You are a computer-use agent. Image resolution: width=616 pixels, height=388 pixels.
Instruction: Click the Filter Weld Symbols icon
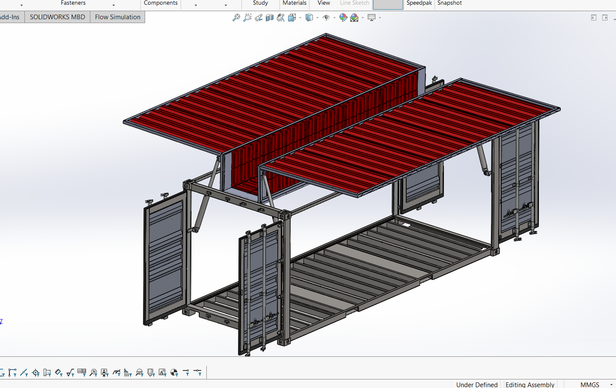pyautogui.click(x=116, y=373)
